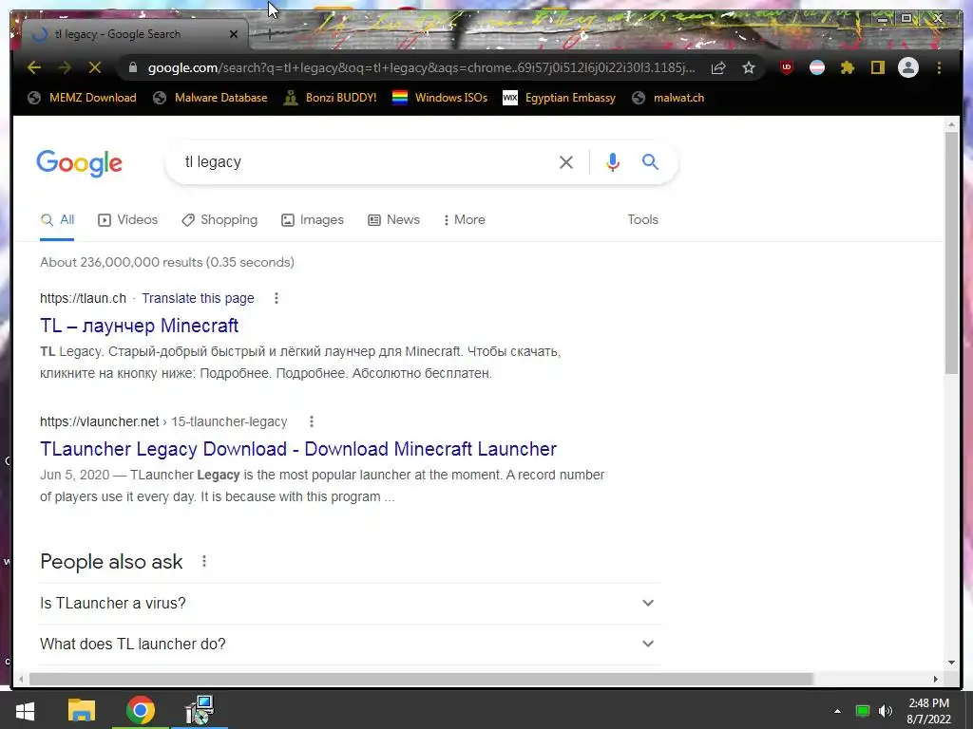Click Translate this page link

tap(198, 298)
